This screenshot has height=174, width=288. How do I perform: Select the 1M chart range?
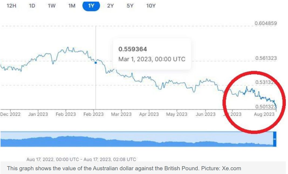[x=72, y=6]
